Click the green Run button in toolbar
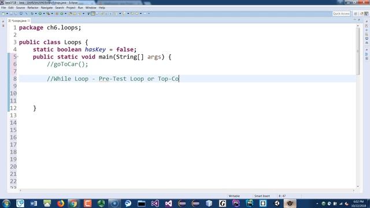The height and width of the screenshot is (208, 370). point(40,13)
